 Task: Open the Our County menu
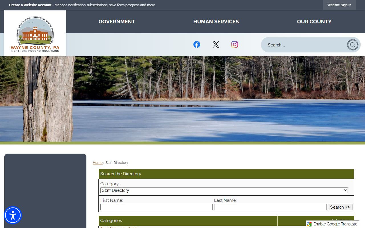(x=314, y=22)
